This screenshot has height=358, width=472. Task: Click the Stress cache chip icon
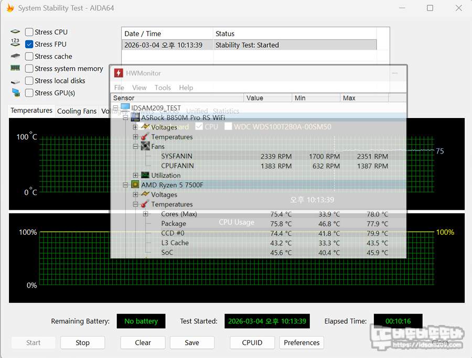click(15, 56)
